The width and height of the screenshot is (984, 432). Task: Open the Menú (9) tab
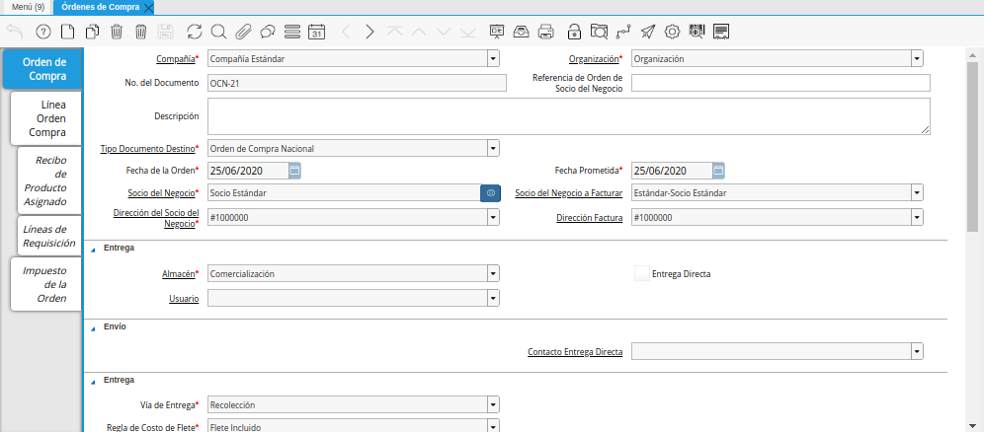(x=27, y=7)
